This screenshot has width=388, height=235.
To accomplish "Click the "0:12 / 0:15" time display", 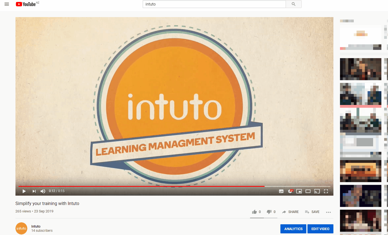I will click(57, 191).
